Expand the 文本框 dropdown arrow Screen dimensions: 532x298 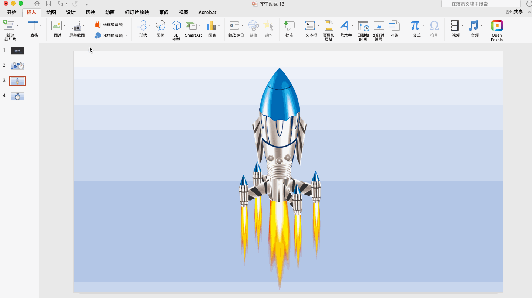pyautogui.click(x=318, y=25)
